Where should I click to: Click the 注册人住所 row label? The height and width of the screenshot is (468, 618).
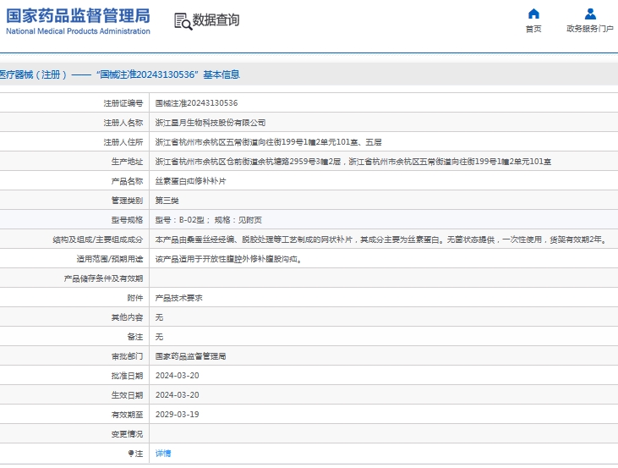[x=123, y=142]
